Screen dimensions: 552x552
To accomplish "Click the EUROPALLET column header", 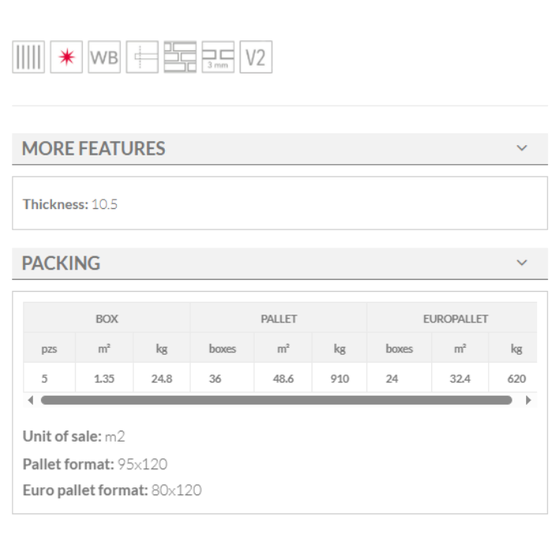I will click(x=455, y=319).
